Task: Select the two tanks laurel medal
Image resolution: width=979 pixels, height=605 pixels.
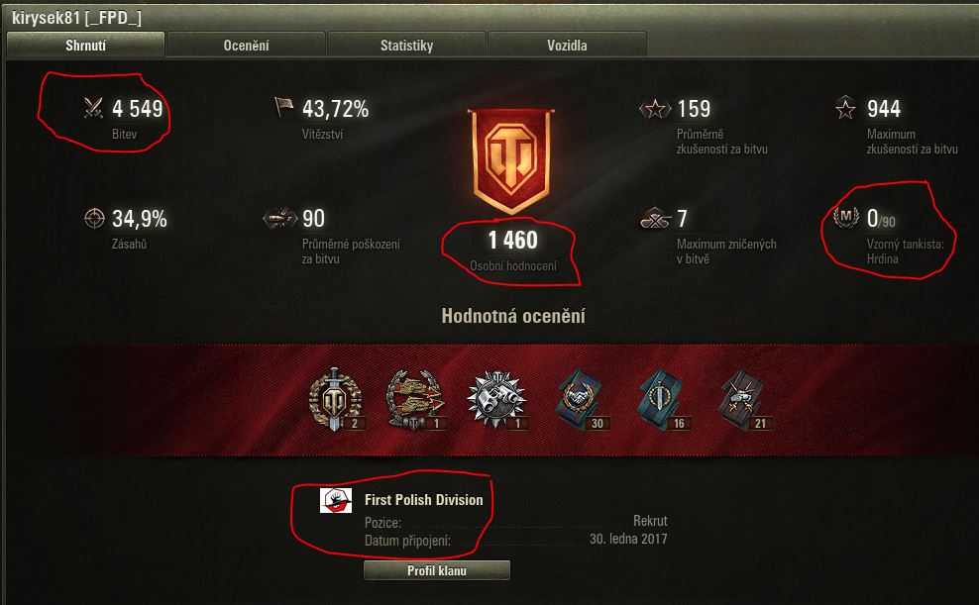Action: click(x=415, y=400)
